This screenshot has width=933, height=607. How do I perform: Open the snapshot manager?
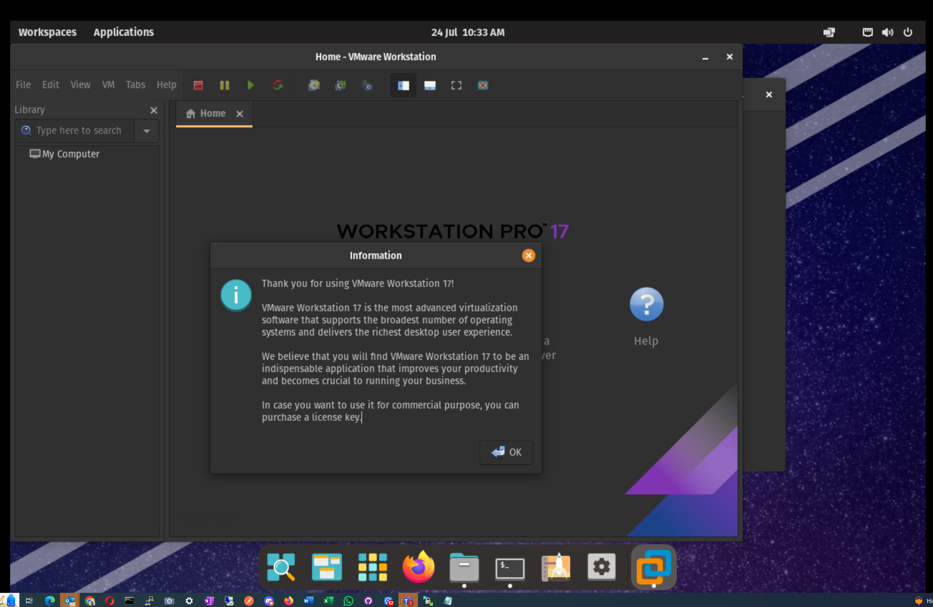coord(367,85)
